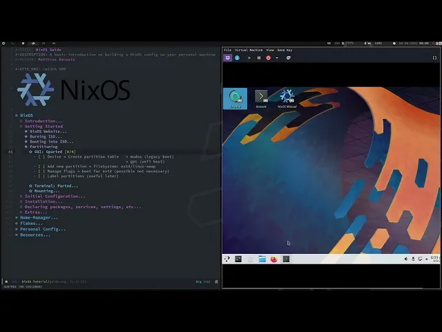Select the Konsole desktop icon in the VM
Image resolution: width=442 pixels, height=332 pixels.
(x=261, y=99)
